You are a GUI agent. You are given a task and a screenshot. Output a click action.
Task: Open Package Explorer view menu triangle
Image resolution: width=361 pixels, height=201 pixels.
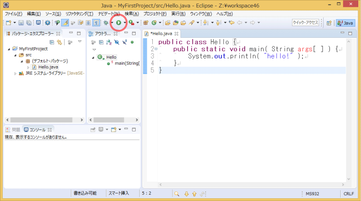pos(80,41)
